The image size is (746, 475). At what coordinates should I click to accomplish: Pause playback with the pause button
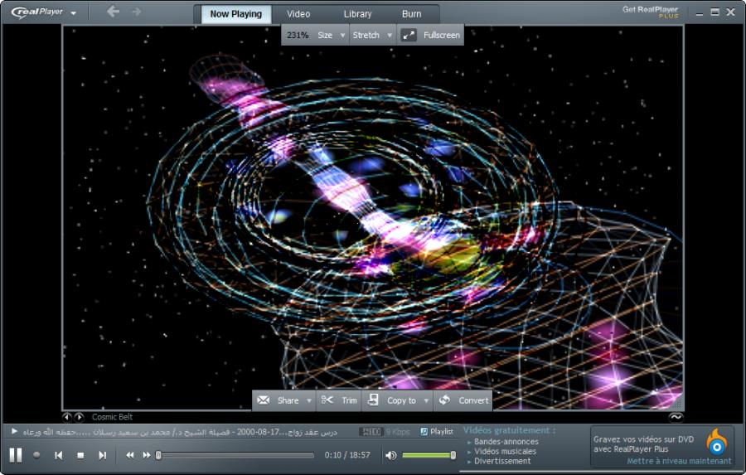coord(16,454)
